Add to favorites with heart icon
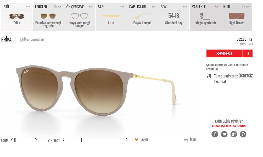The height and width of the screenshot is (157, 263). [x=136, y=140]
